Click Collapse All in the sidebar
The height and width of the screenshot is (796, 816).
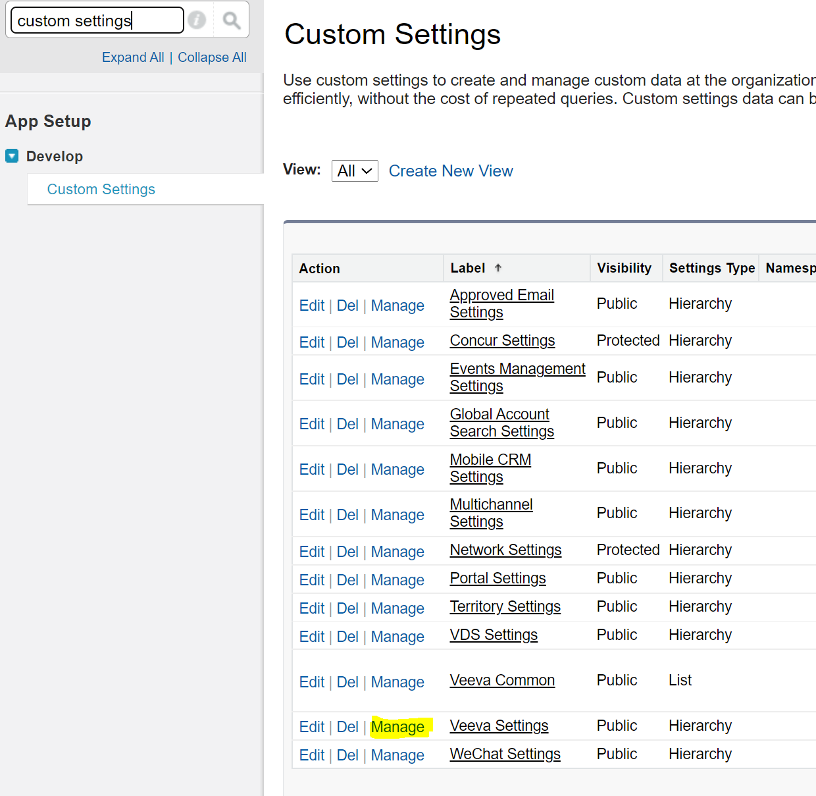tap(212, 57)
